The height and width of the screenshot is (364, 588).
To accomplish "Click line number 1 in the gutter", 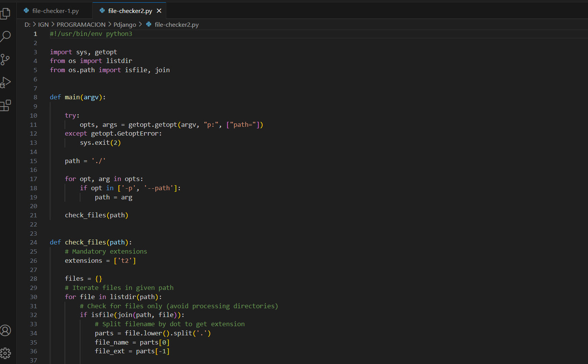I will coord(35,34).
